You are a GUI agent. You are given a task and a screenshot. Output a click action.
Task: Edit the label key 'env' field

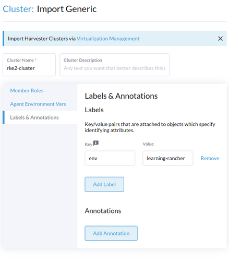(110, 158)
